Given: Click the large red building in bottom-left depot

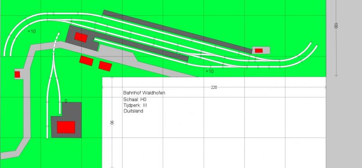Looking at the screenshot, I should pos(66,127).
